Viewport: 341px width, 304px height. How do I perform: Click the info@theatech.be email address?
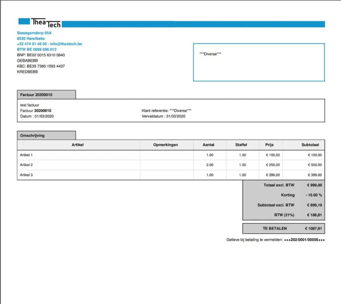tap(66, 44)
